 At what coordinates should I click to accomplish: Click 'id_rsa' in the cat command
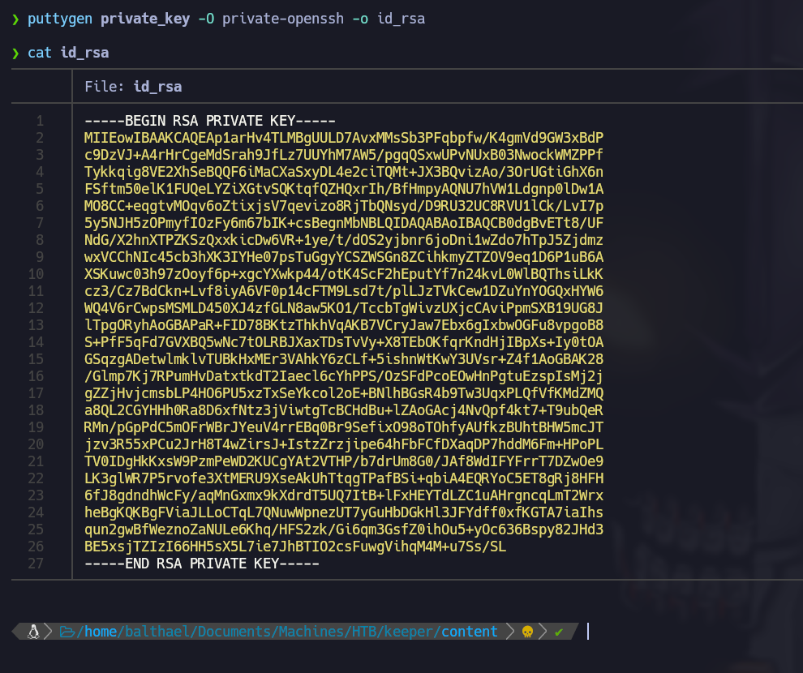click(84, 53)
